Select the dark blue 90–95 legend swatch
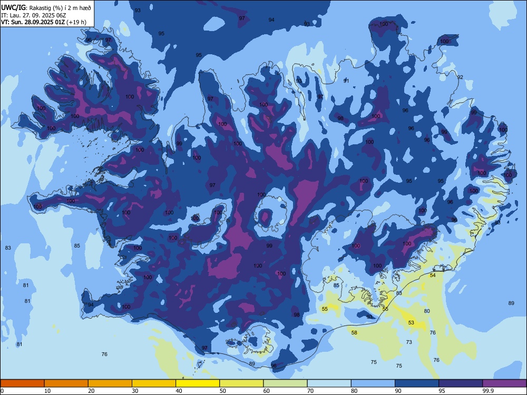Image resolution: width=527 pixels, height=395 pixels. coord(417,383)
